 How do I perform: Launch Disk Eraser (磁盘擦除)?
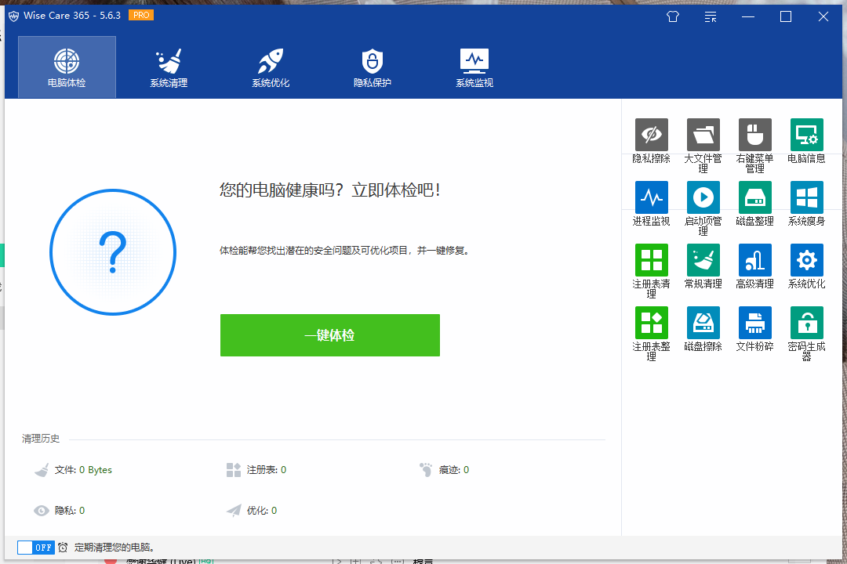point(703,323)
